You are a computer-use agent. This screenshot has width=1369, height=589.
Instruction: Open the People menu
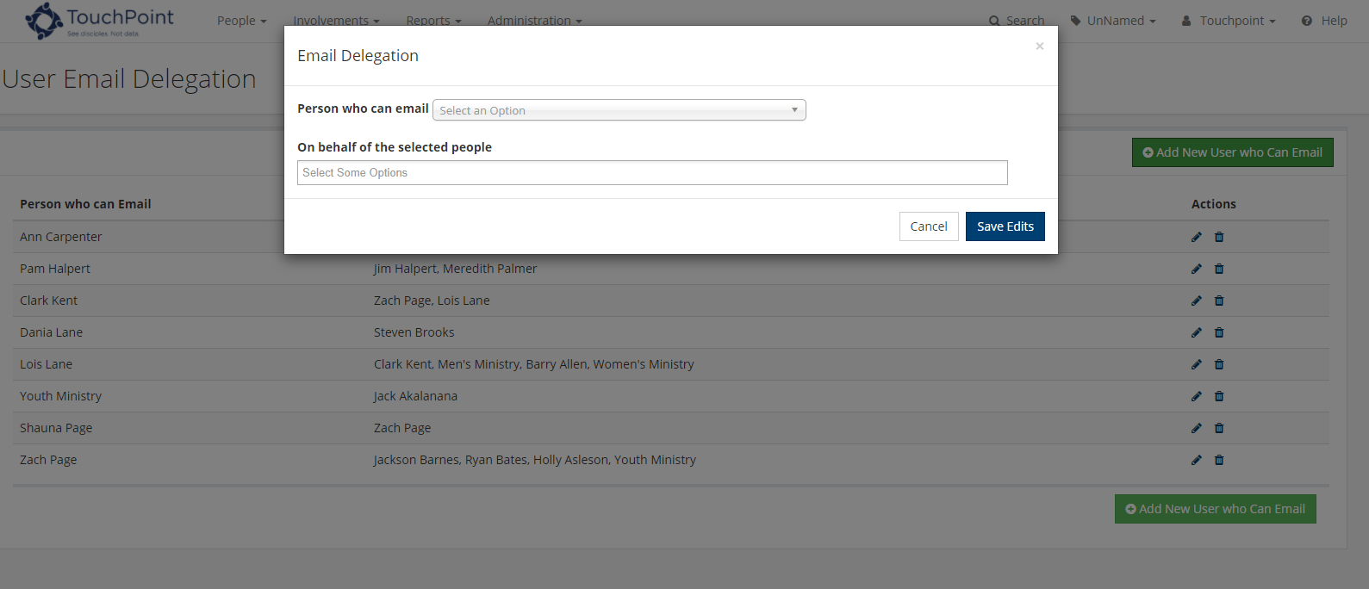pyautogui.click(x=242, y=21)
